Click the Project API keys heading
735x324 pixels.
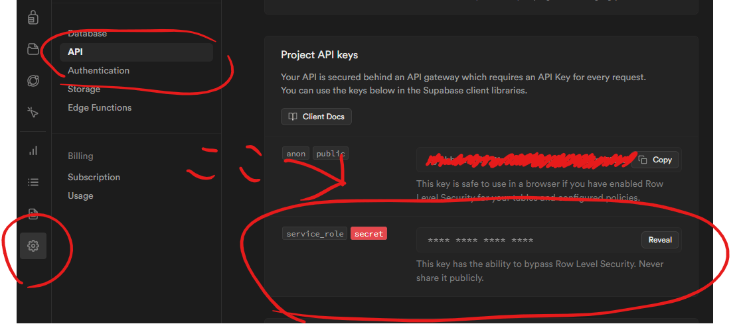pyautogui.click(x=319, y=55)
